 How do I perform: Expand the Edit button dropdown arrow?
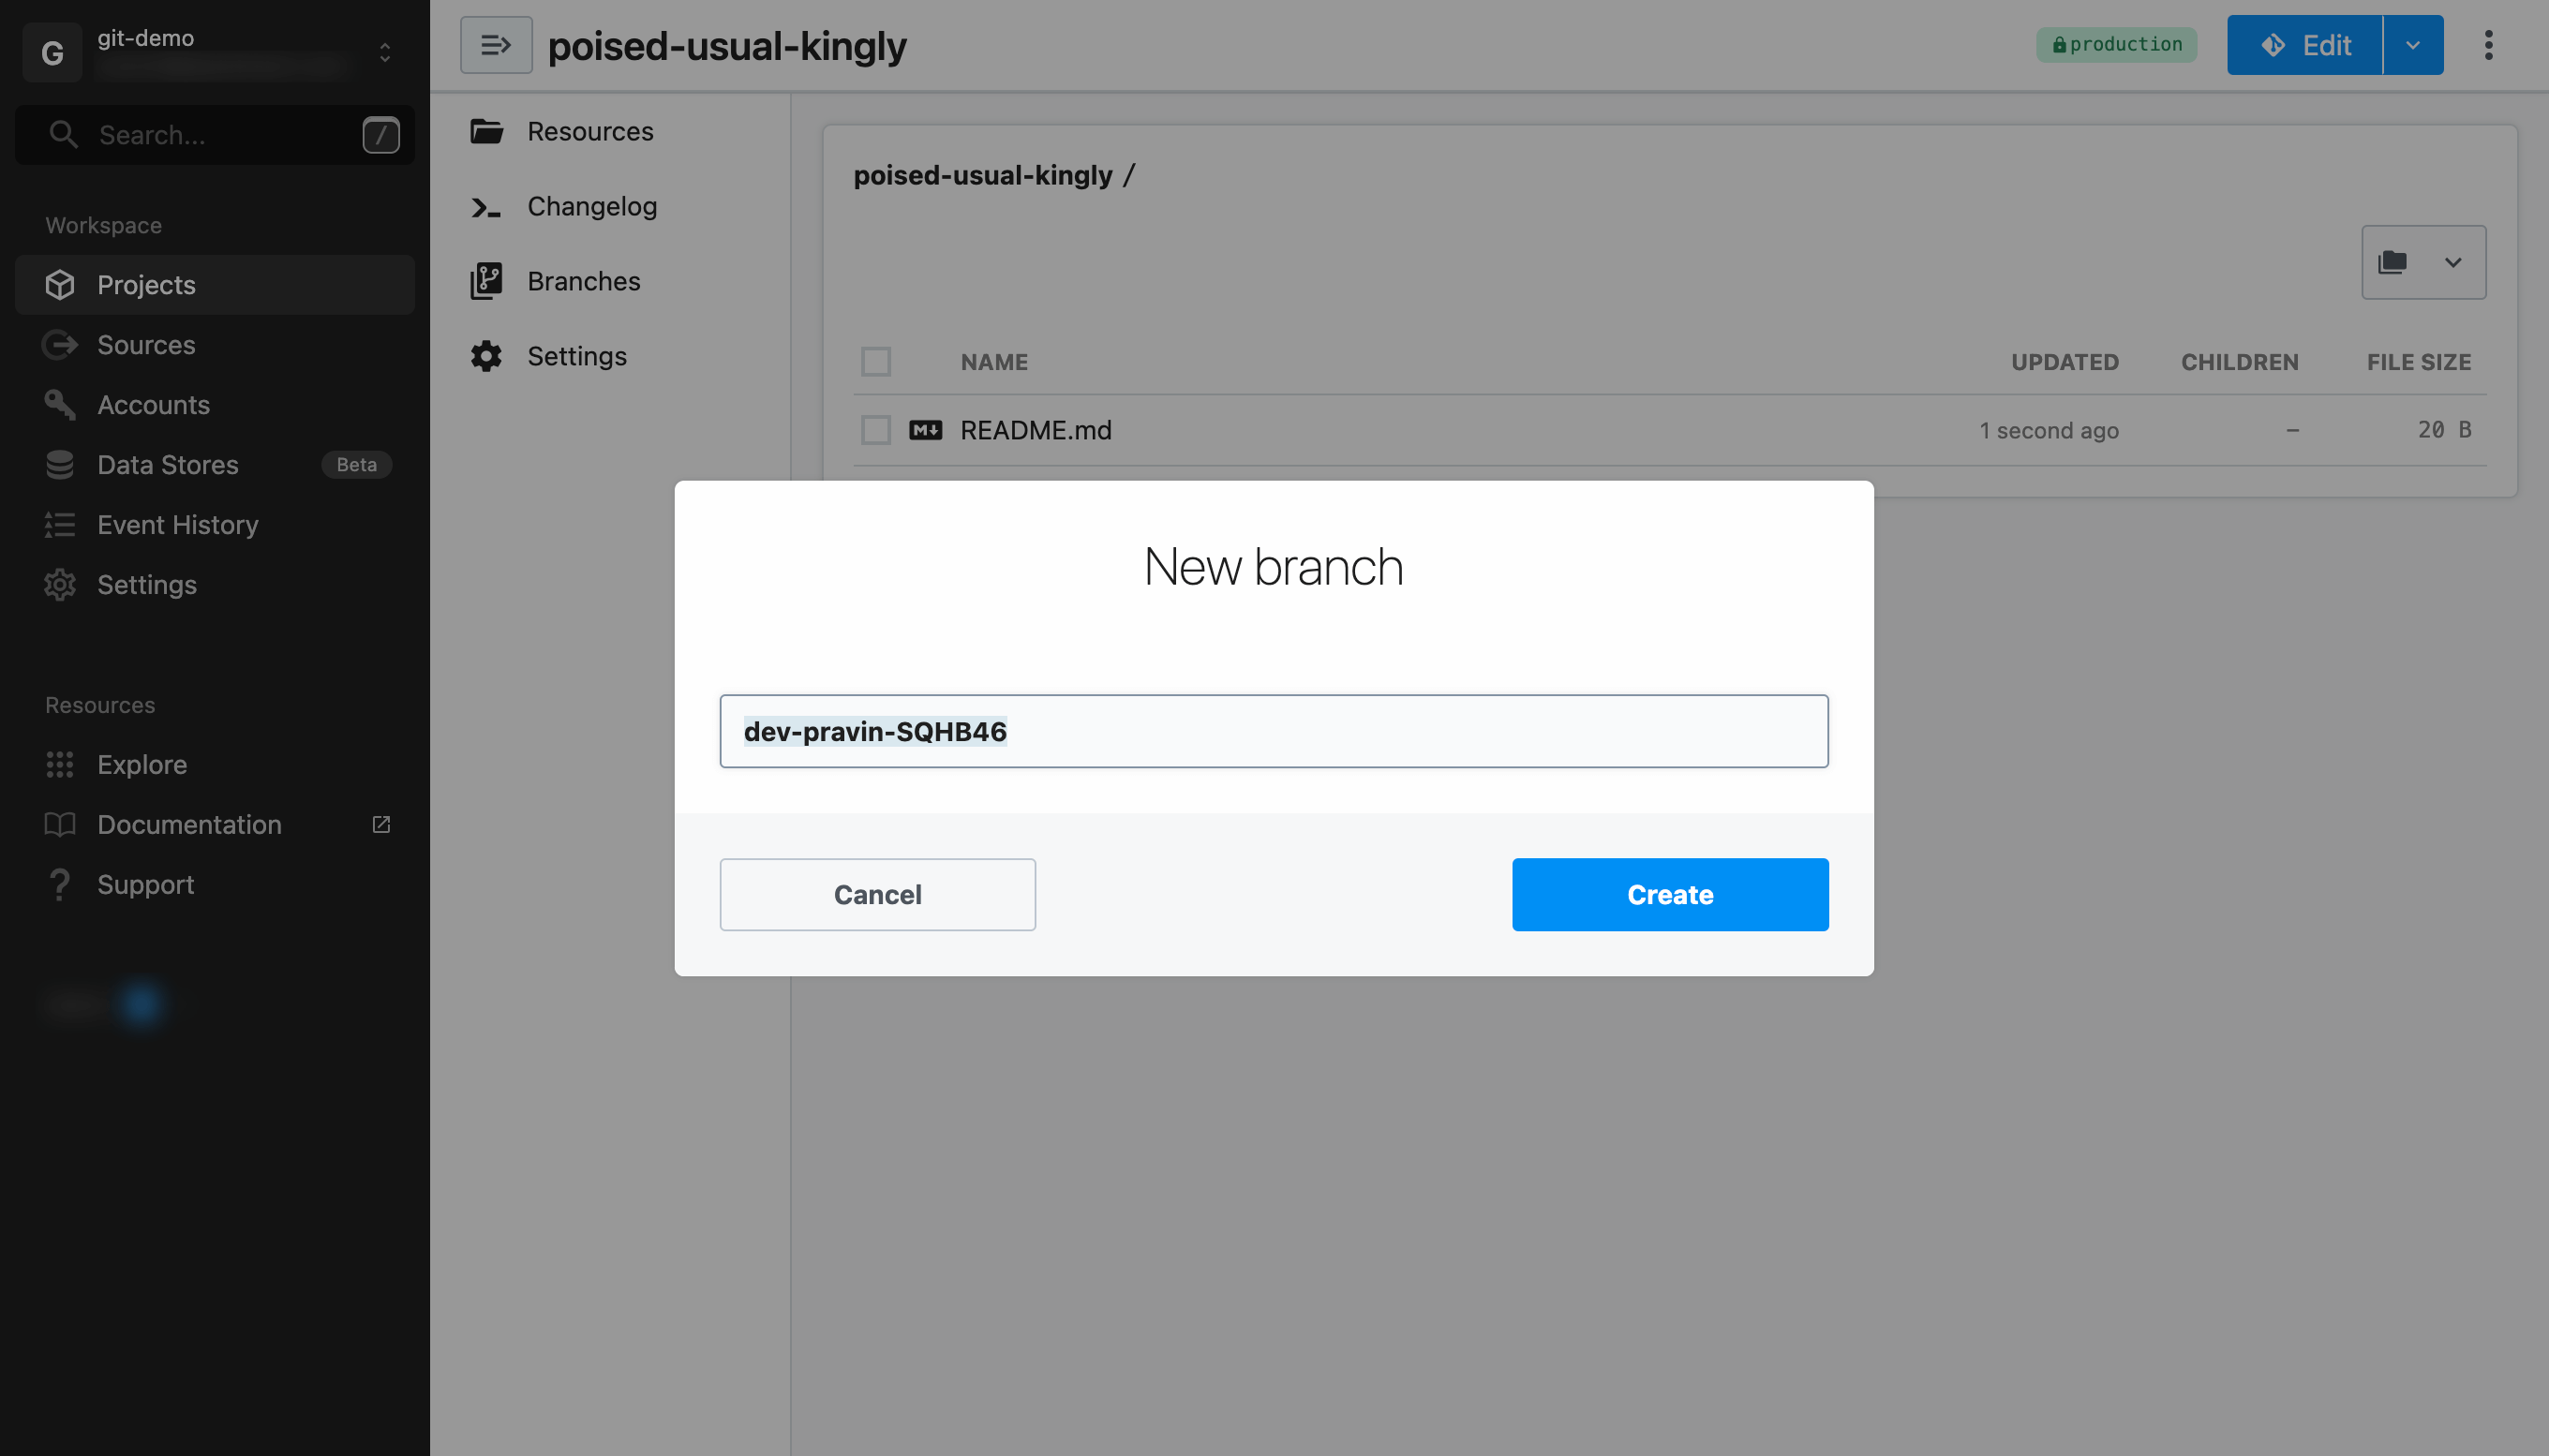[2412, 44]
